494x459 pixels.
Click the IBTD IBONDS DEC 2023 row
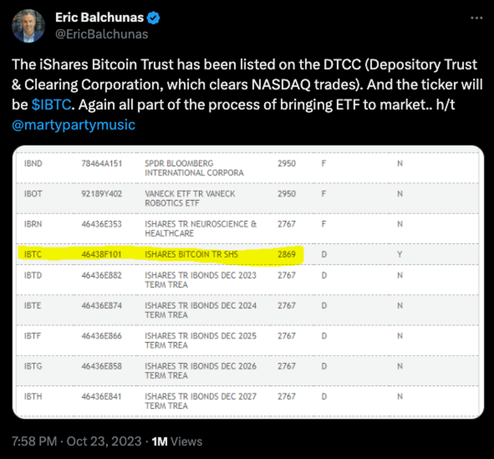(x=248, y=279)
